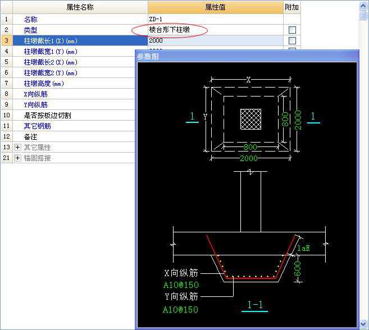Viewport: 369px width, 330px height.
Task: Tick the 附加 checkbox for 类型 row
Action: [292, 30]
